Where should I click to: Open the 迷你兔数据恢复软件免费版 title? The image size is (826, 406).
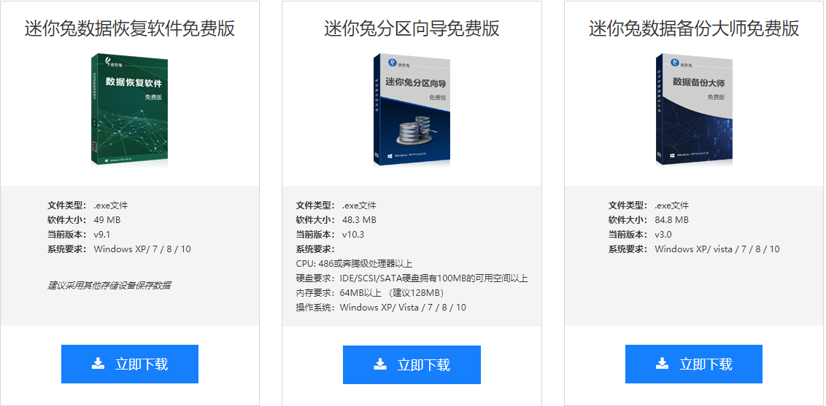pos(130,28)
